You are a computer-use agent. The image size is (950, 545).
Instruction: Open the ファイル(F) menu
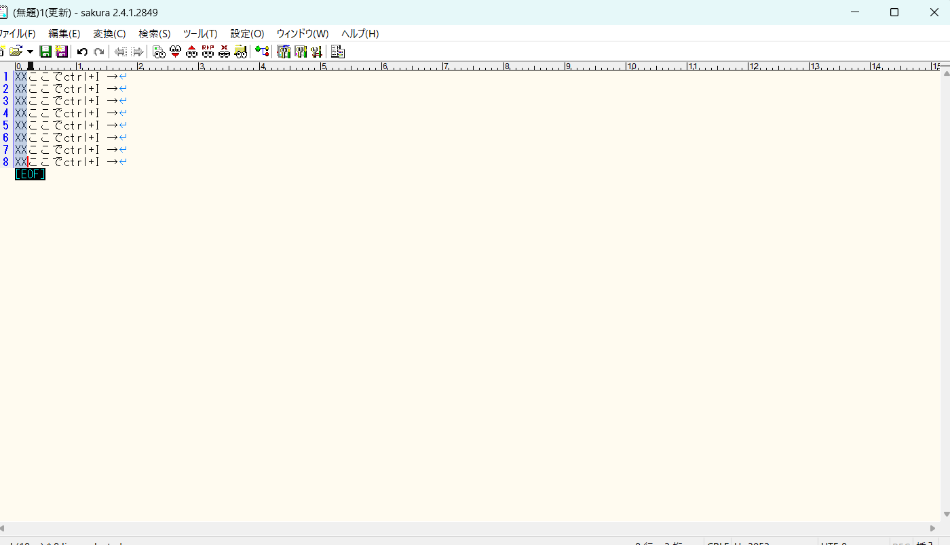[x=16, y=33]
